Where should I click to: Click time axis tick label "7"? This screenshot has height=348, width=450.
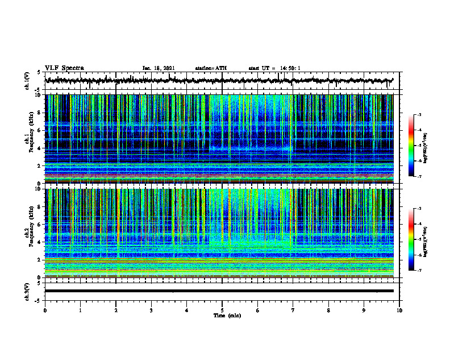point(293,310)
